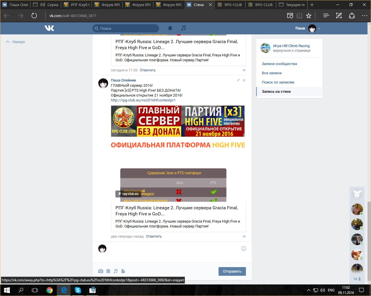The image size is (371, 296).
Task: Open the 15 friends online list
Action: tap(357, 279)
